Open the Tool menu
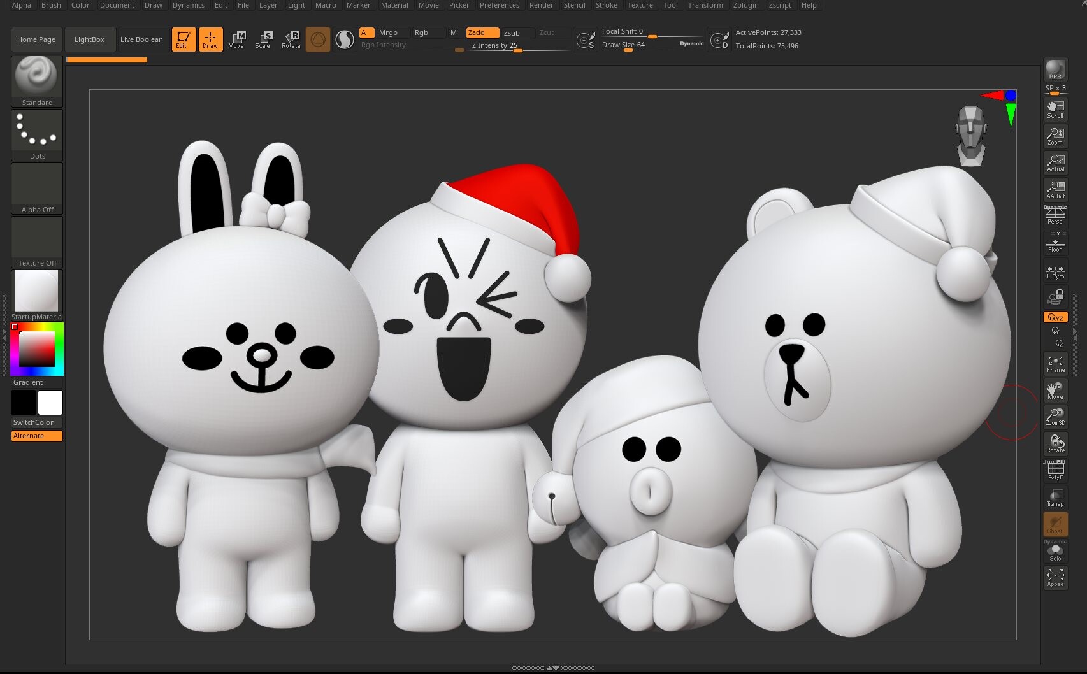The image size is (1087, 674). [x=670, y=5]
